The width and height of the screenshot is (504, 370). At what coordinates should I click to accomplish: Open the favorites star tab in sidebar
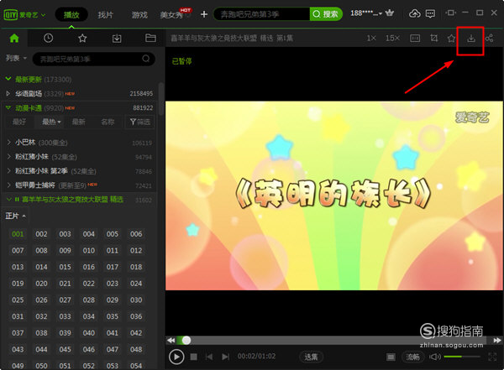(82, 39)
